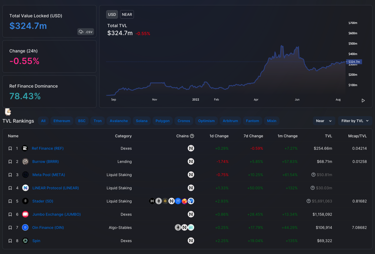Open the Near chain dropdown
This screenshot has width=375, height=254.
coord(324,121)
